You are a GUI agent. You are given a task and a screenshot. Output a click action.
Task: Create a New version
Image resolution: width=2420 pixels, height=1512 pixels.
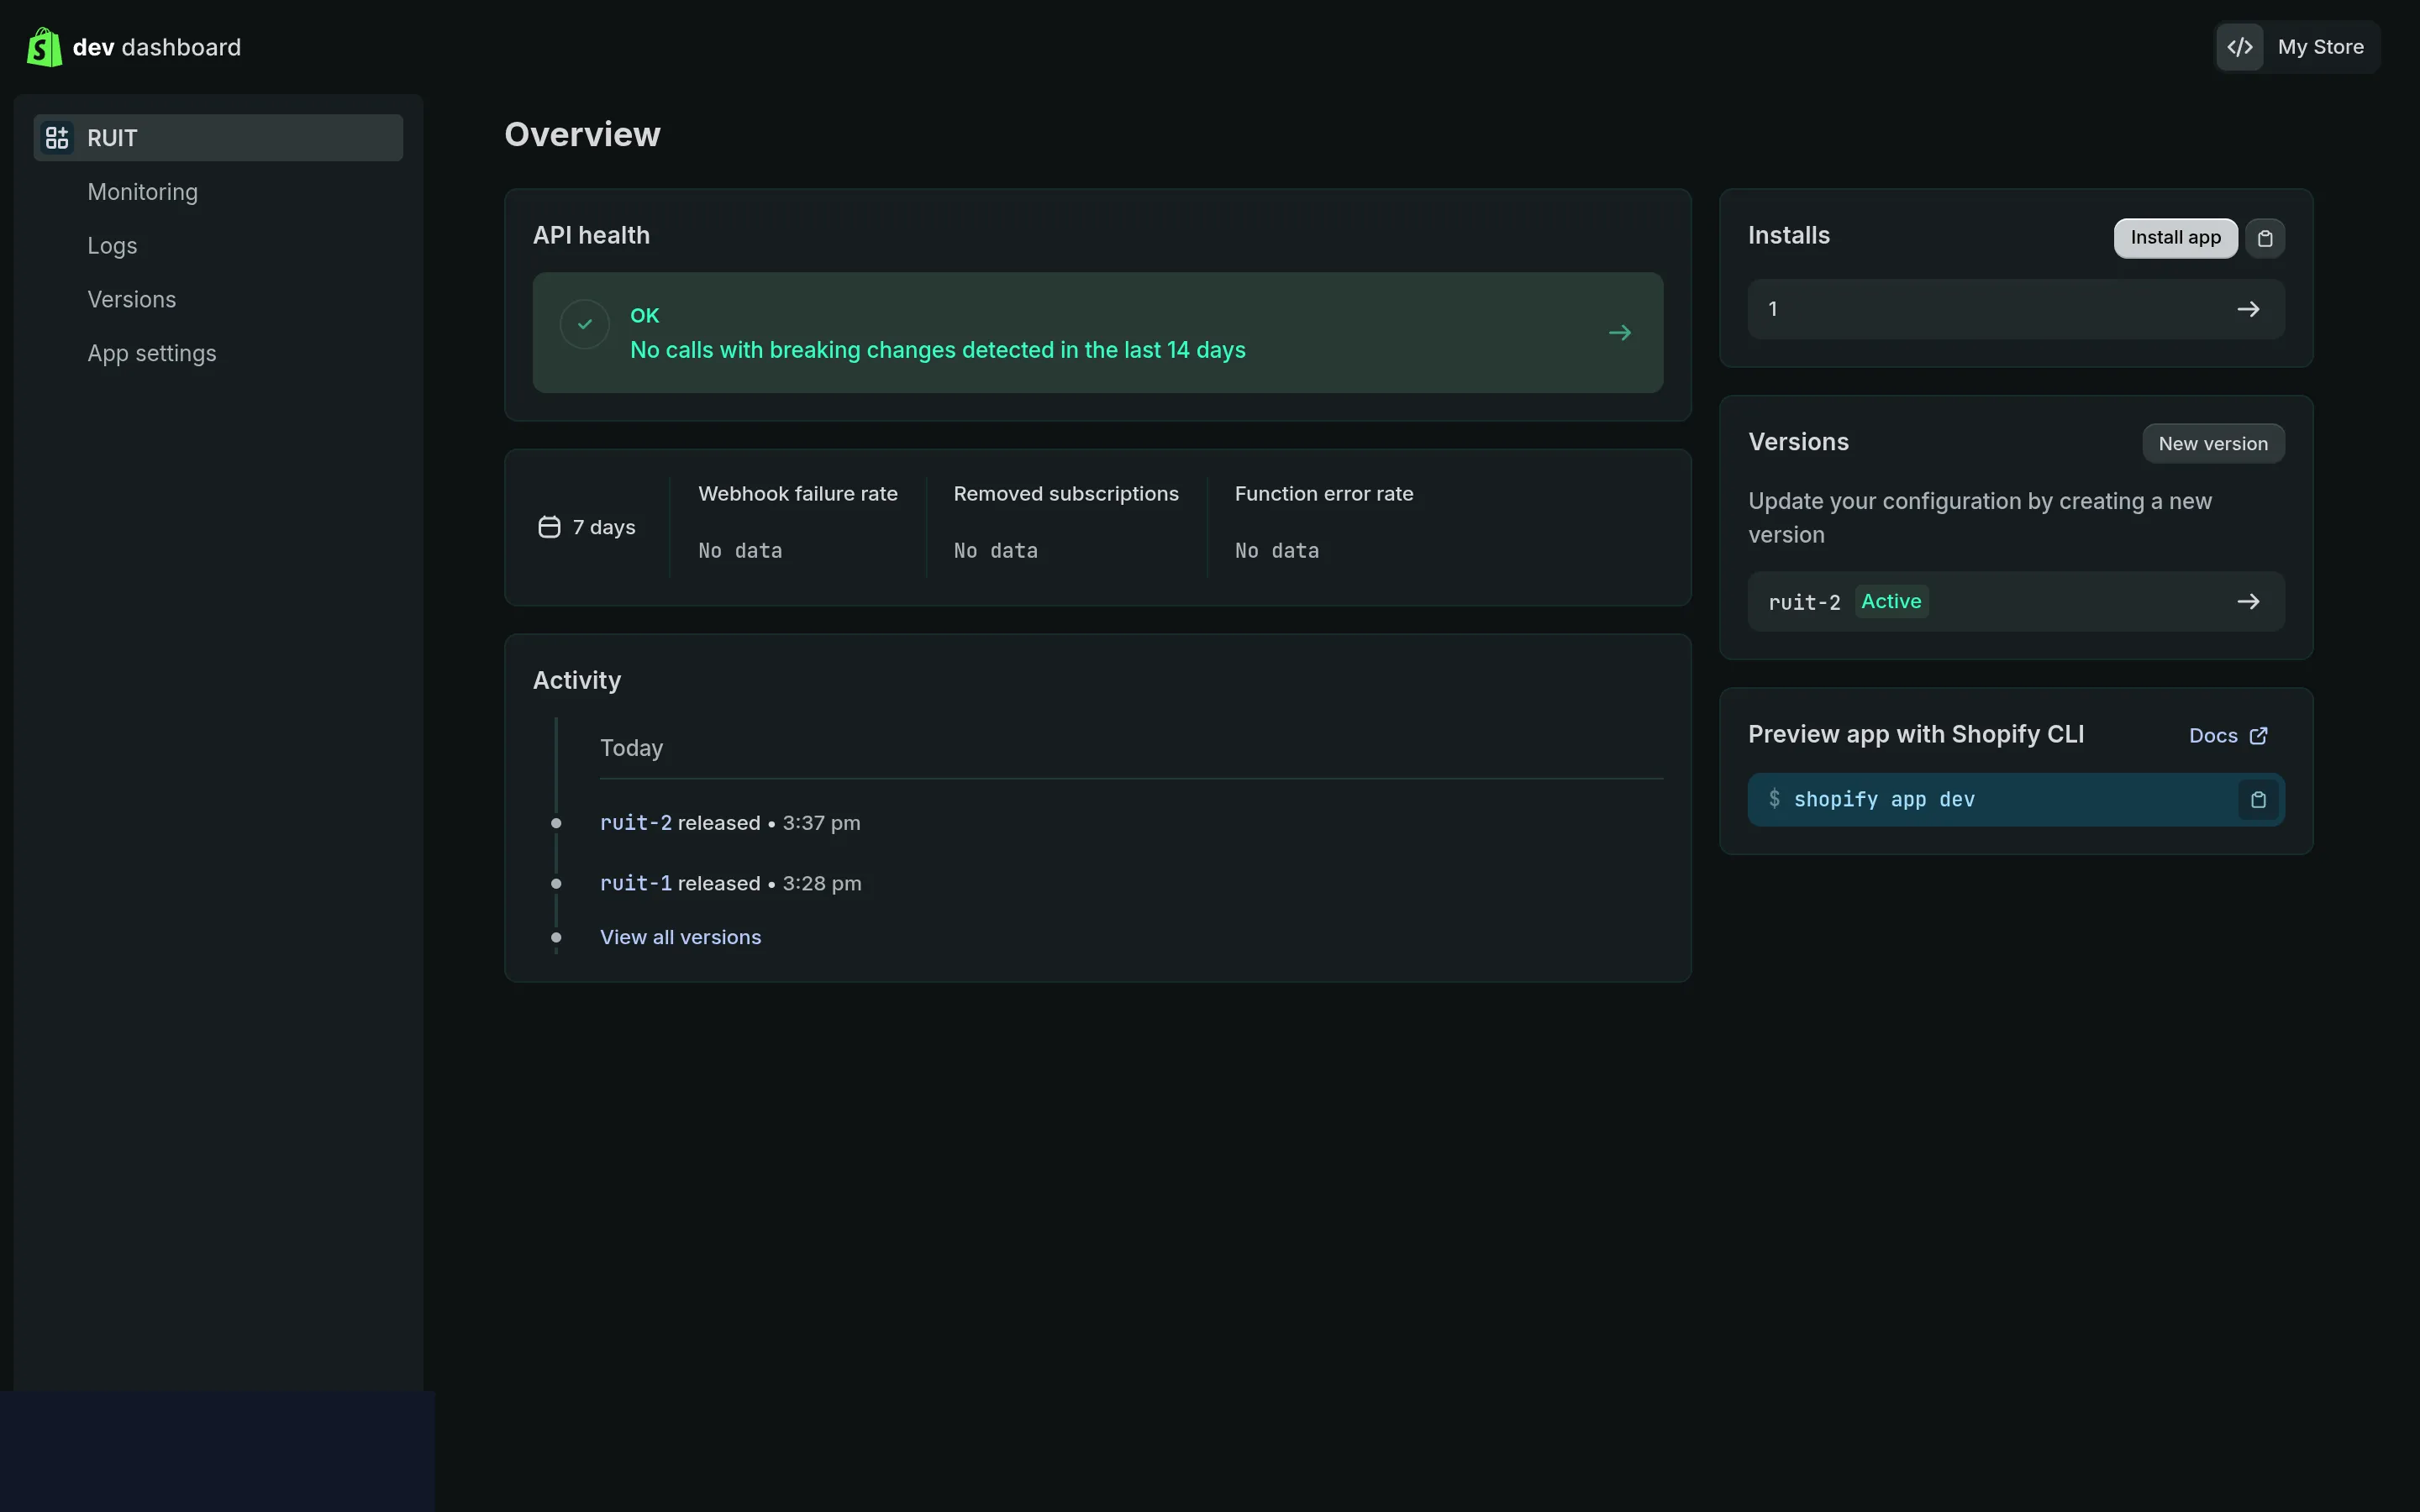[x=2213, y=444]
